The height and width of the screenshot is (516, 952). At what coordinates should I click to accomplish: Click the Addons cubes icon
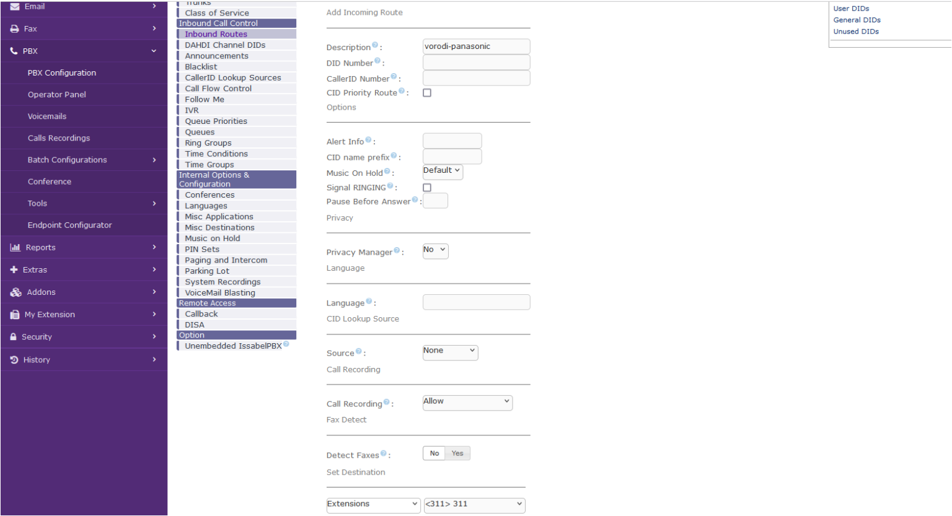tap(15, 292)
